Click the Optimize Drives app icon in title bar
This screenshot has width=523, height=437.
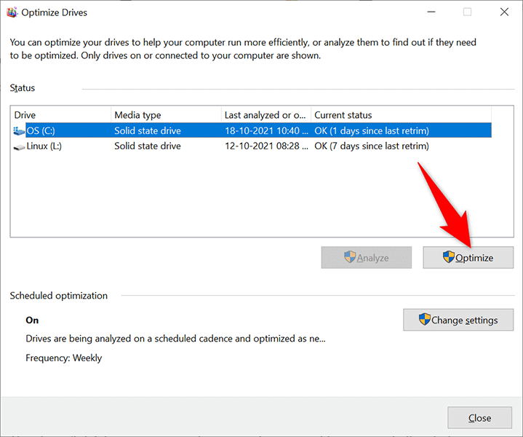(x=12, y=12)
